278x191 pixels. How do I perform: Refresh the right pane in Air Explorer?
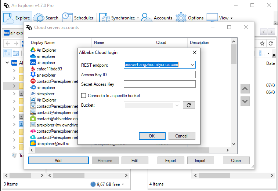271,43
